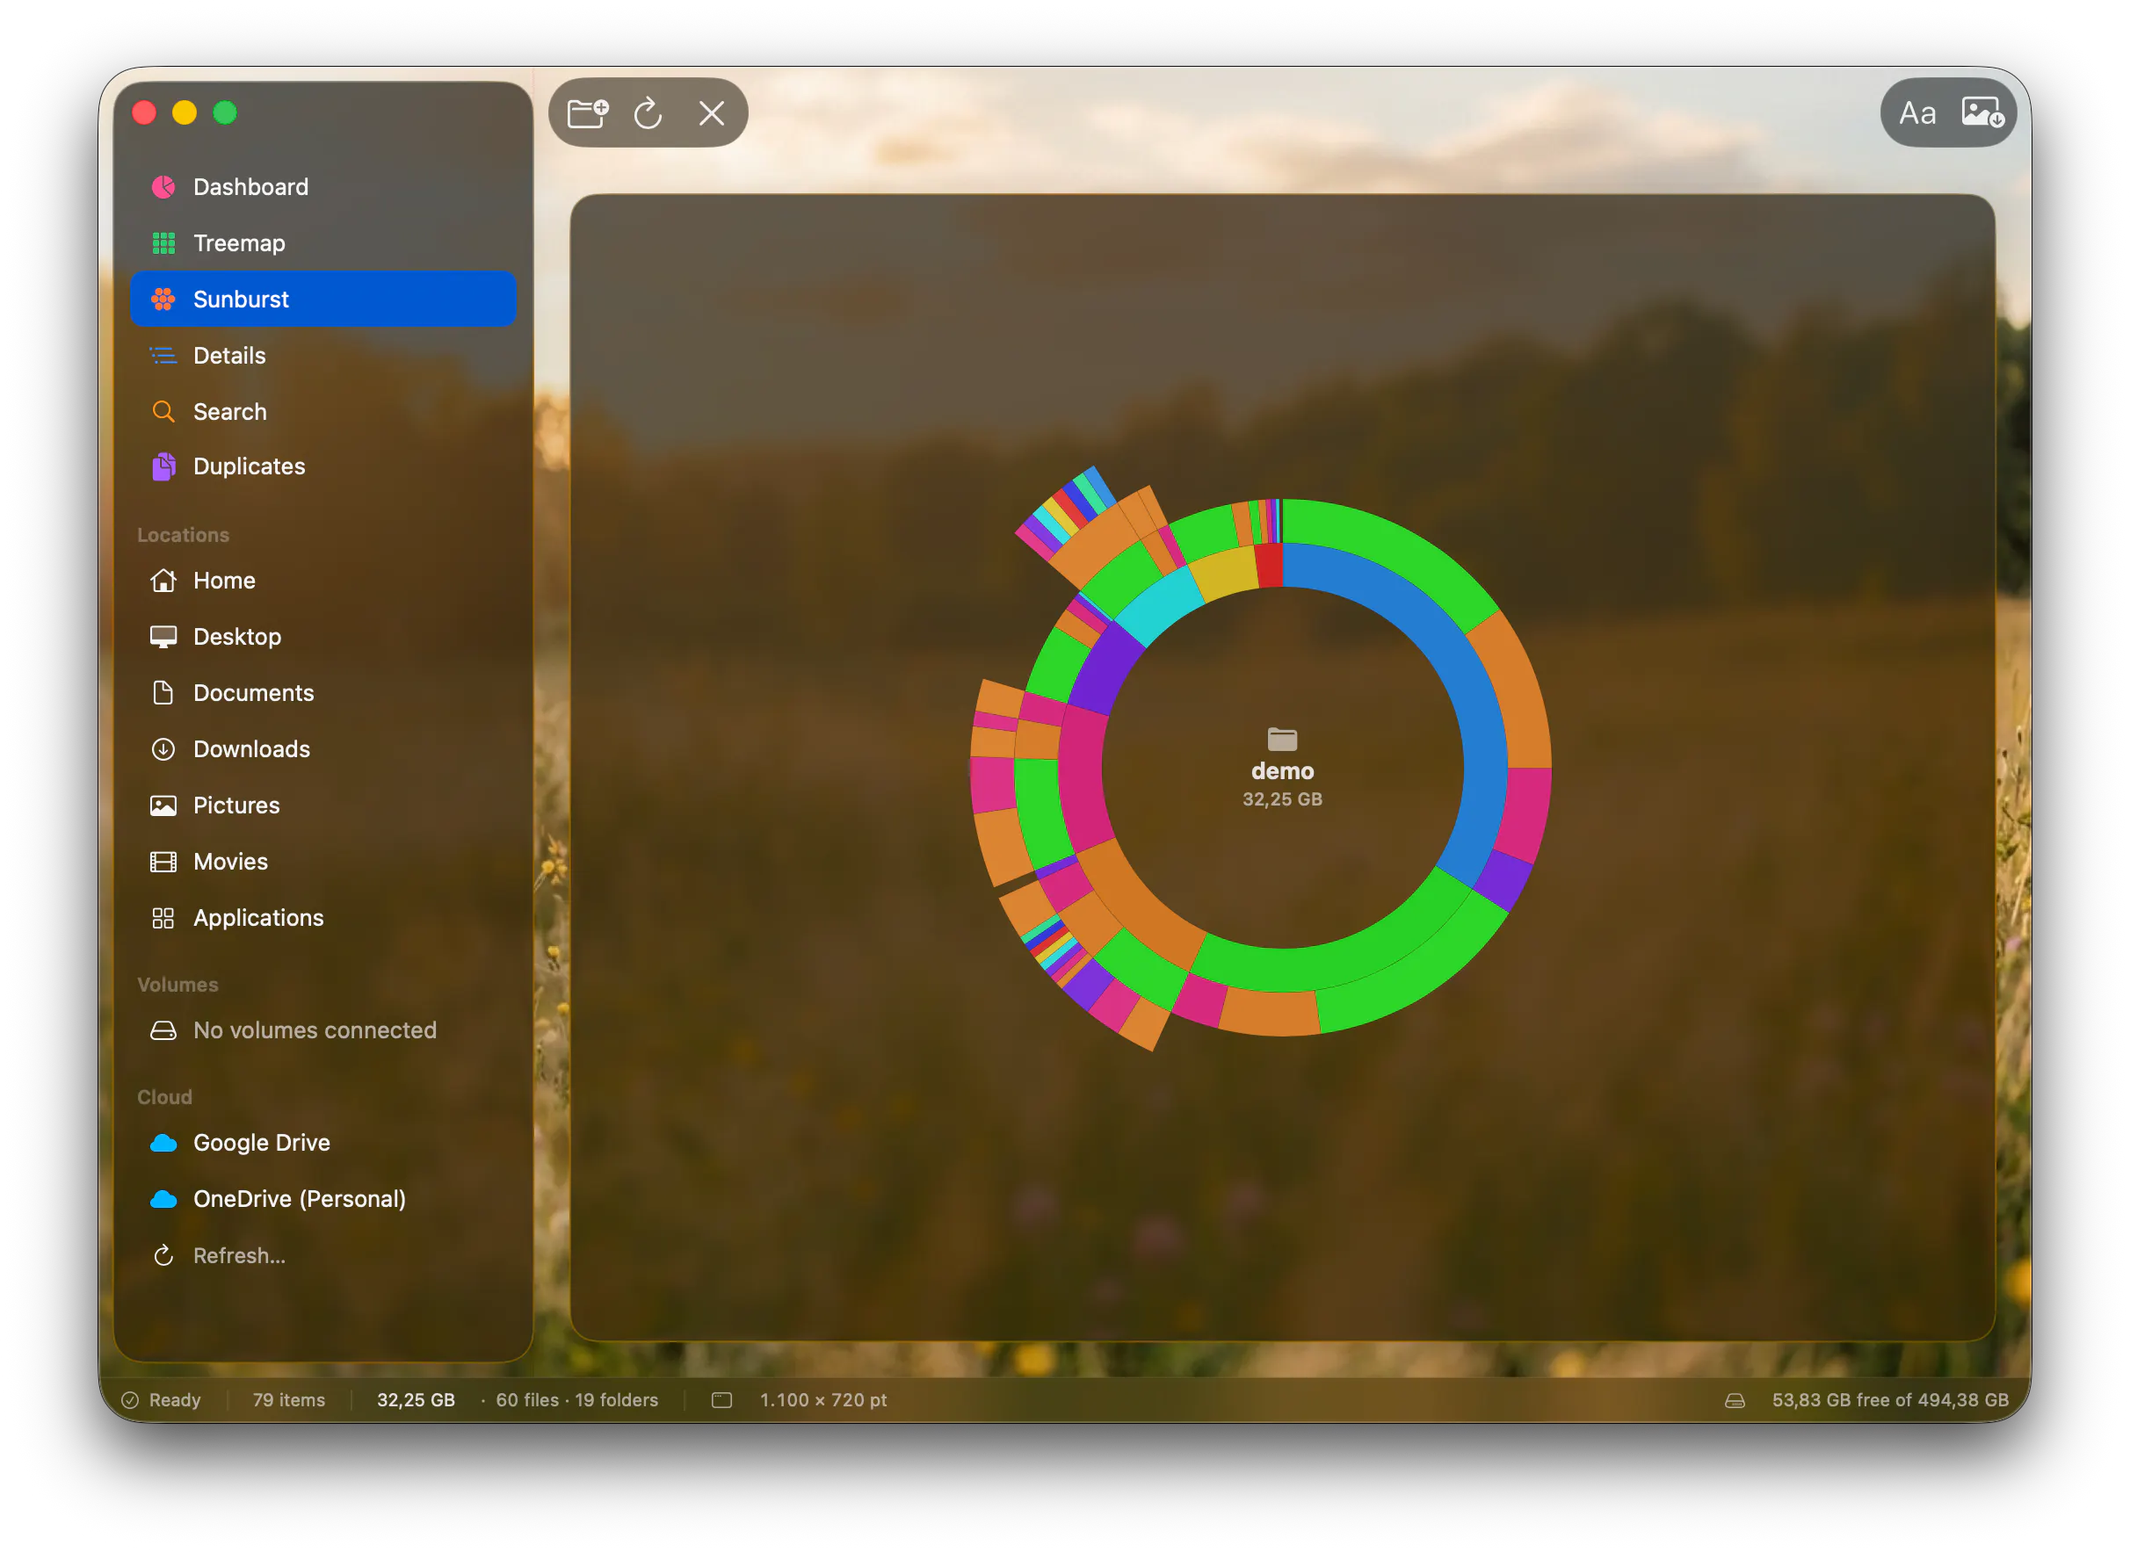The width and height of the screenshot is (2130, 1553).
Task: Click the Refresh... link in sidebar
Action: 240,1256
